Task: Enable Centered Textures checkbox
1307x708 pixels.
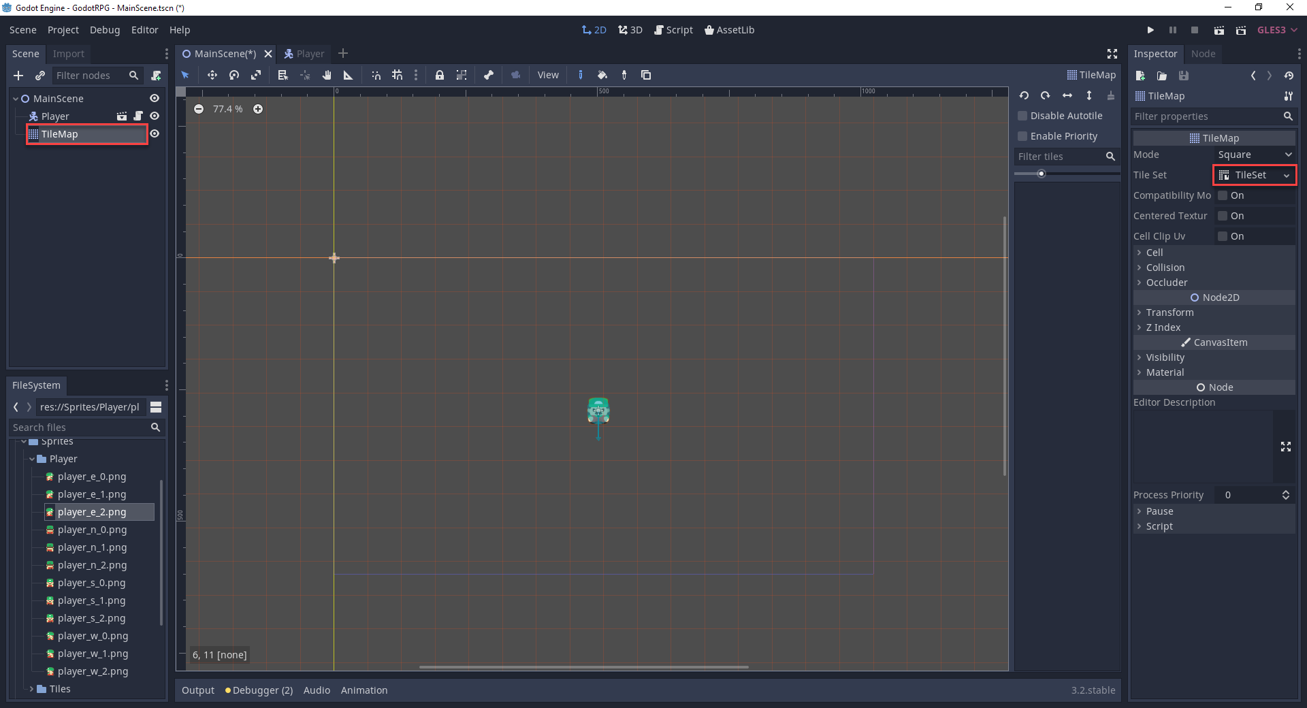Action: [1223, 216]
